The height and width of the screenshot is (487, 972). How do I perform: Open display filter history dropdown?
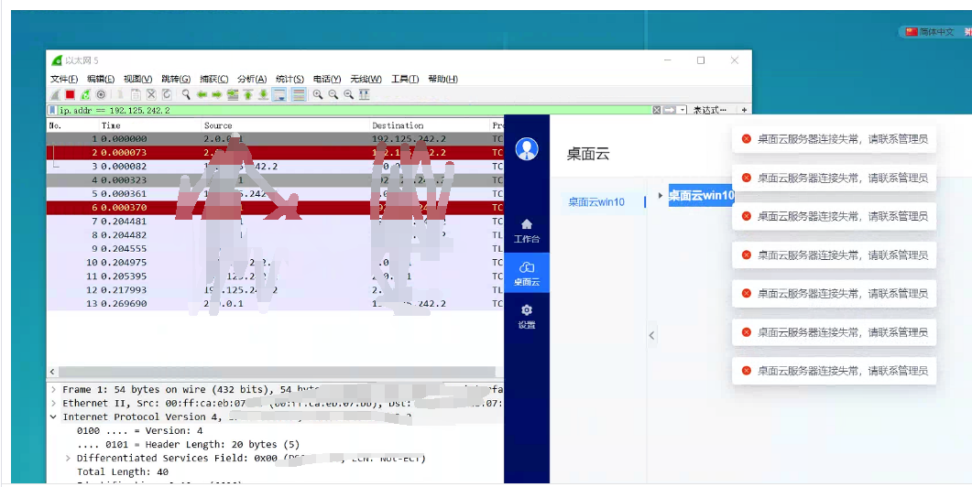coord(683,110)
